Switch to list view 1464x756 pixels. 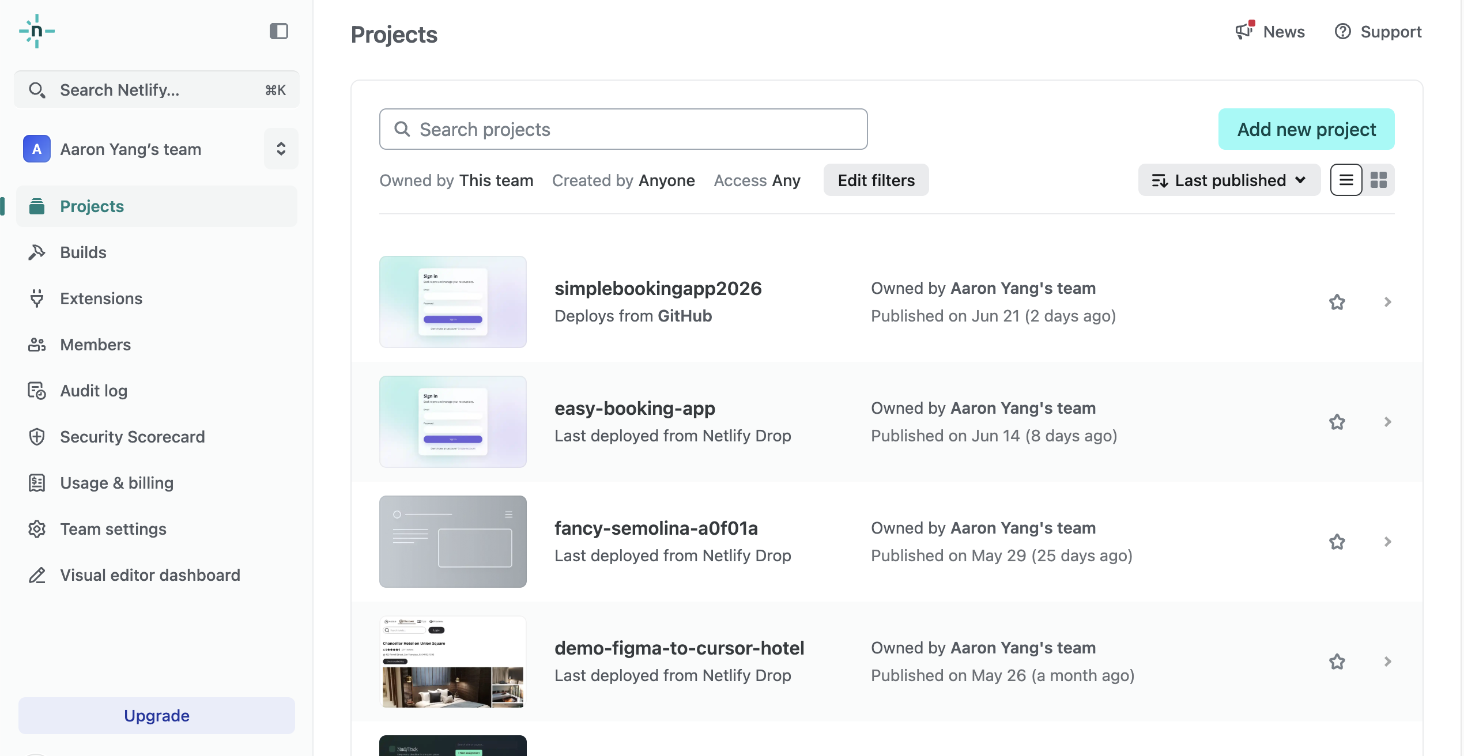point(1346,180)
